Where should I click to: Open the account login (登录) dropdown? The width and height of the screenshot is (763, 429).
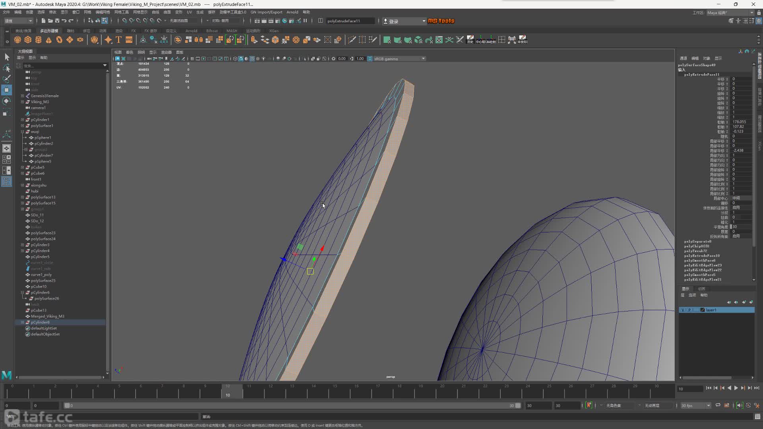tap(404, 21)
